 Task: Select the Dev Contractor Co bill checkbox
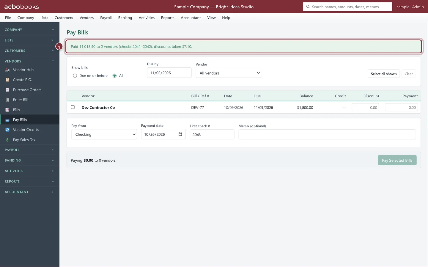[x=73, y=107]
